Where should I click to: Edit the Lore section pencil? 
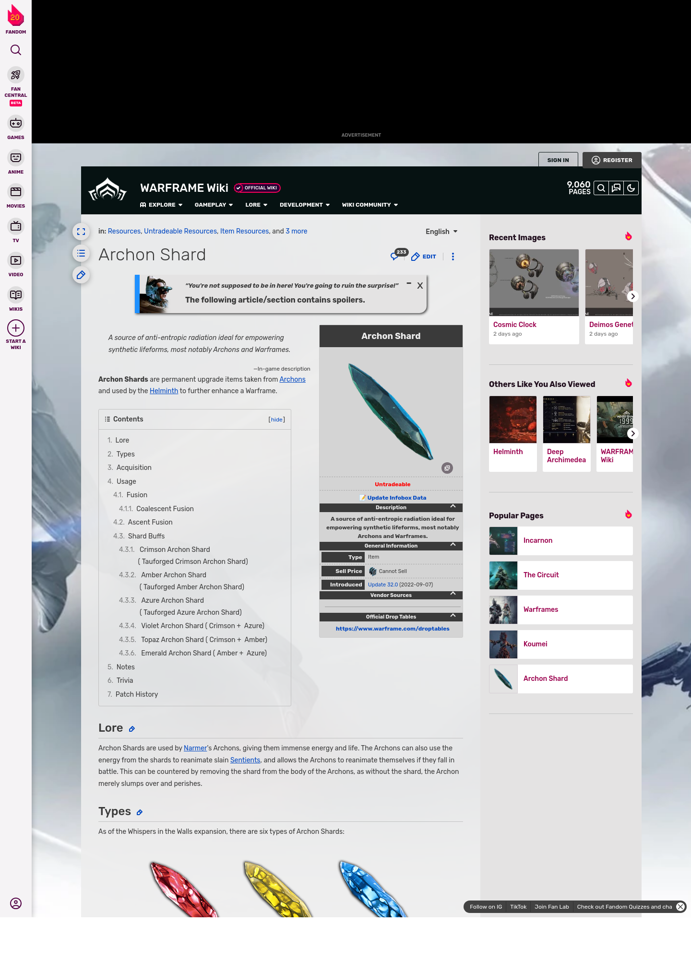point(132,729)
